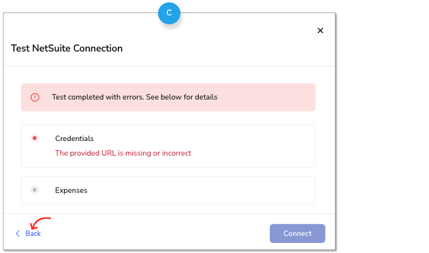The width and height of the screenshot is (429, 253).
Task: Click the Test completed with errors banner
Action: [x=168, y=97]
